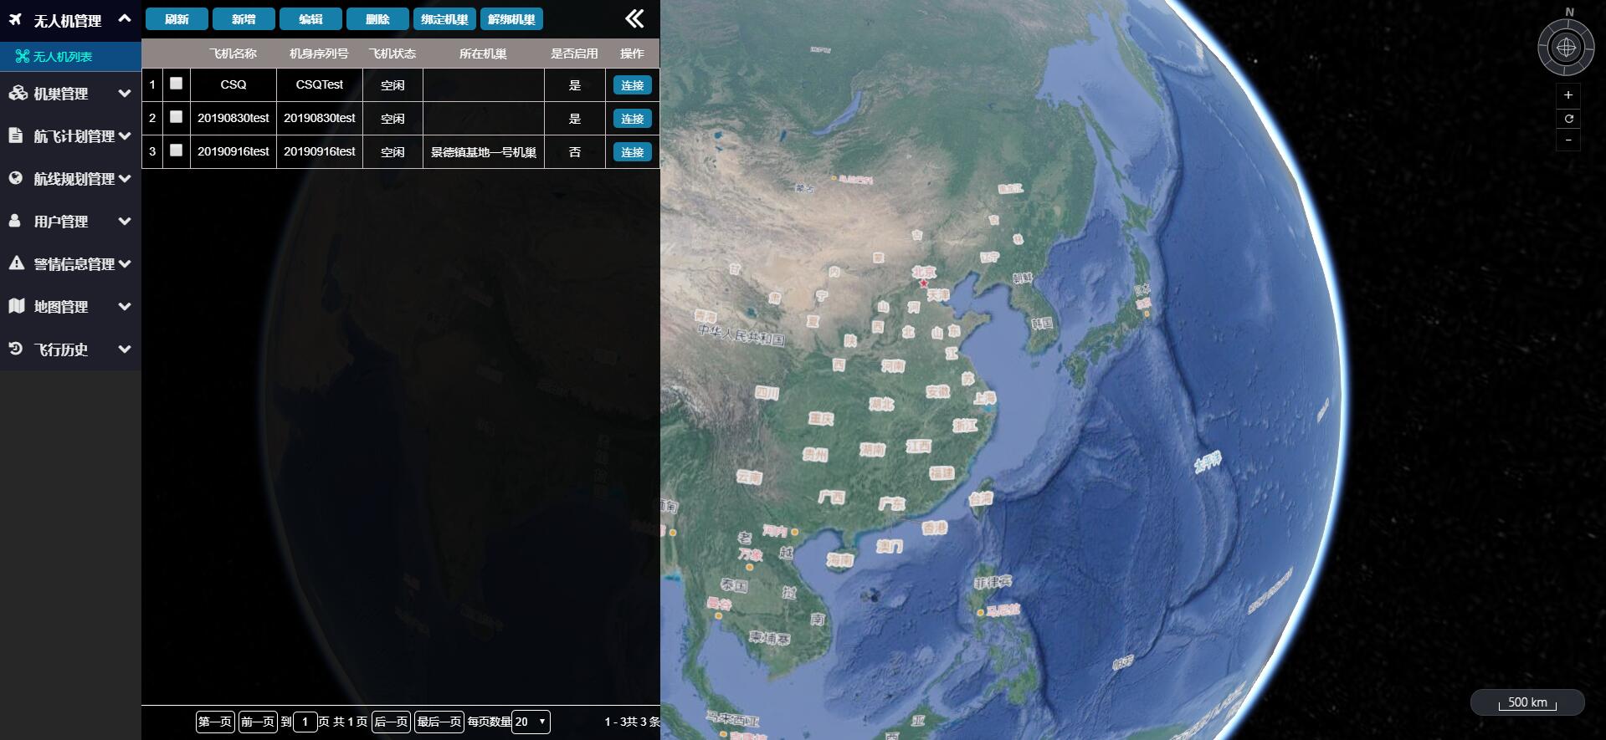Expand the 警情信息管理 chevron

[x=125, y=263]
